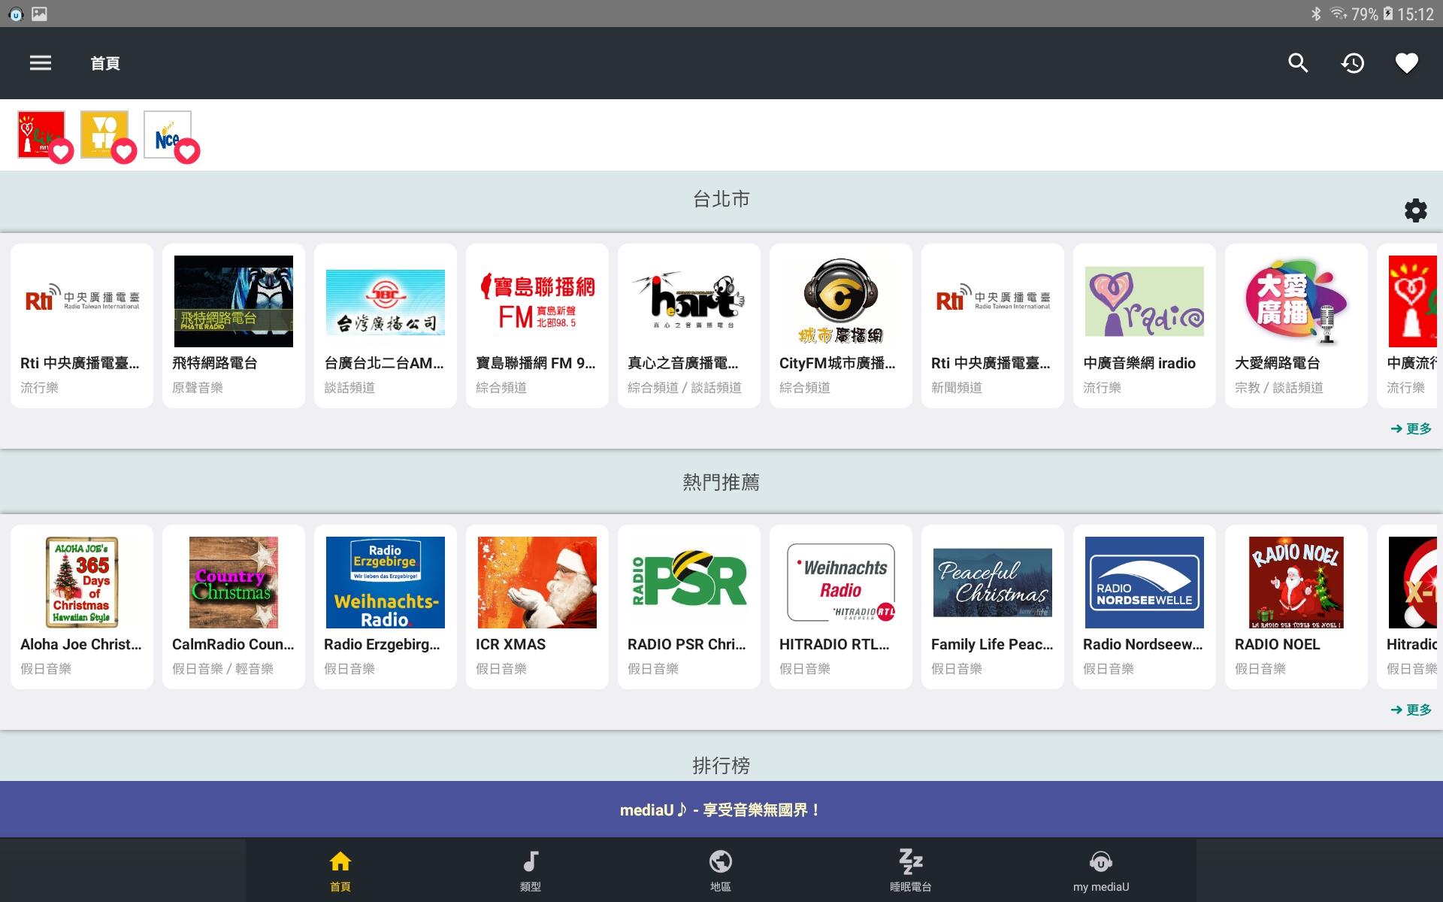The height and width of the screenshot is (902, 1443).
Task: Open the 台北市 section settings gear
Action: 1415,210
